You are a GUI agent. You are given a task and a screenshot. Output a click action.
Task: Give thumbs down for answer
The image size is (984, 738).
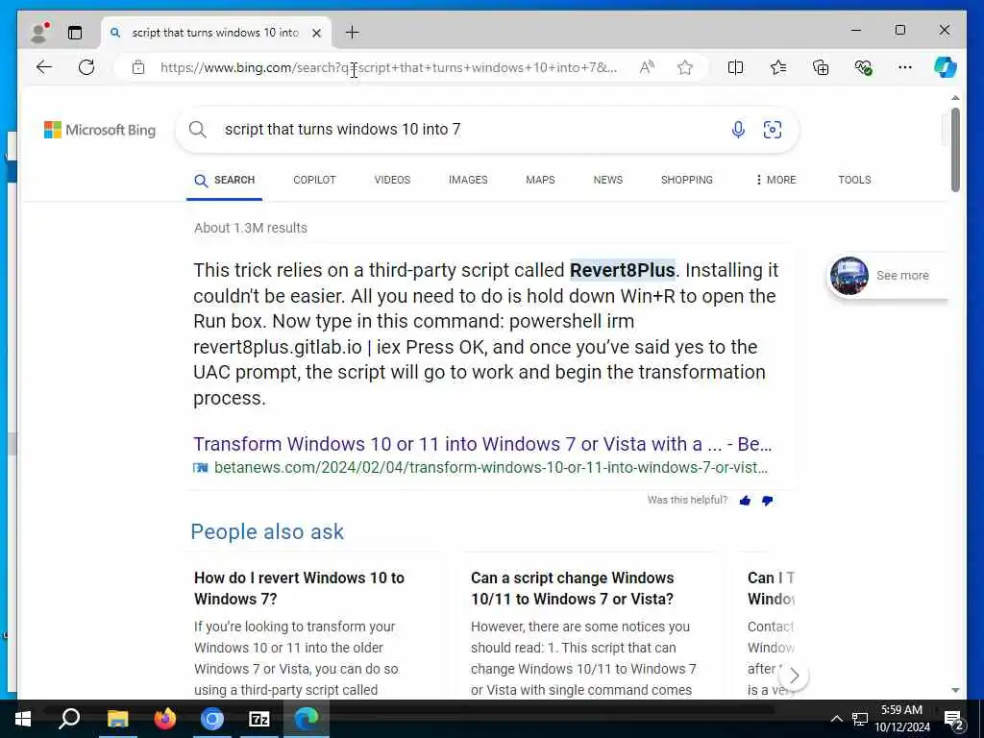(768, 500)
